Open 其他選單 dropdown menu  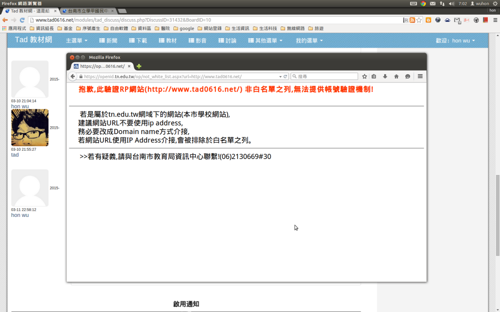point(265,40)
